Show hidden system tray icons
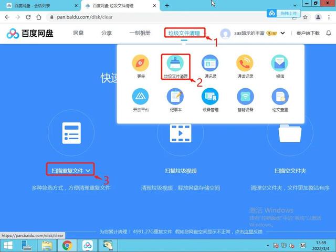The width and height of the screenshot is (336, 252). (x=268, y=246)
